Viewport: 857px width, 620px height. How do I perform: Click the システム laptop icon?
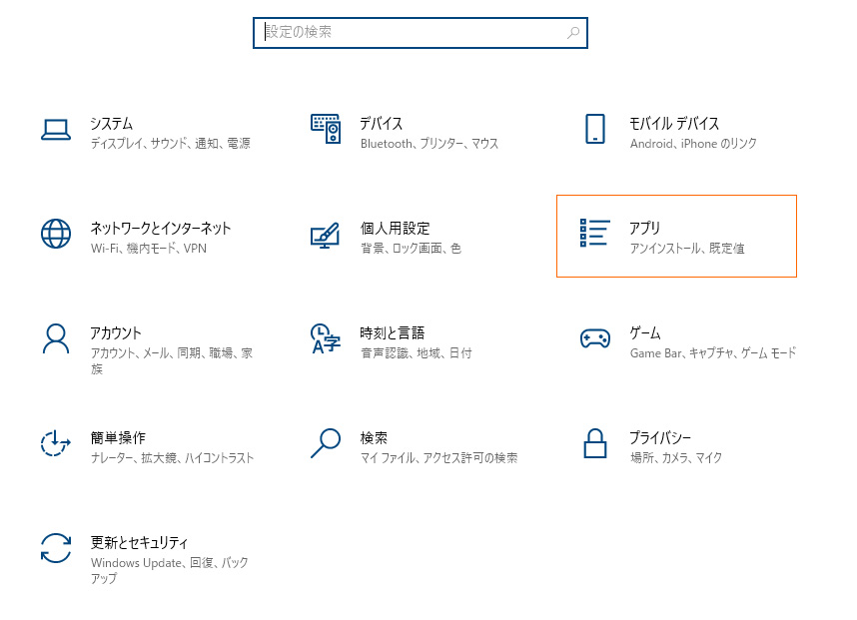point(56,130)
